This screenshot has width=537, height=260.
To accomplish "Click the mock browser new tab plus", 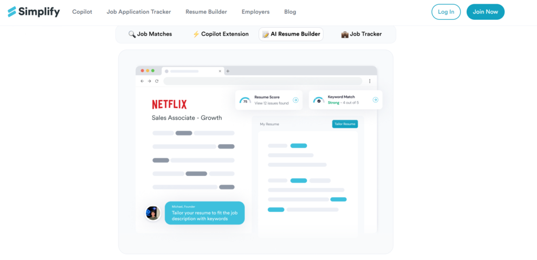I will tap(228, 71).
